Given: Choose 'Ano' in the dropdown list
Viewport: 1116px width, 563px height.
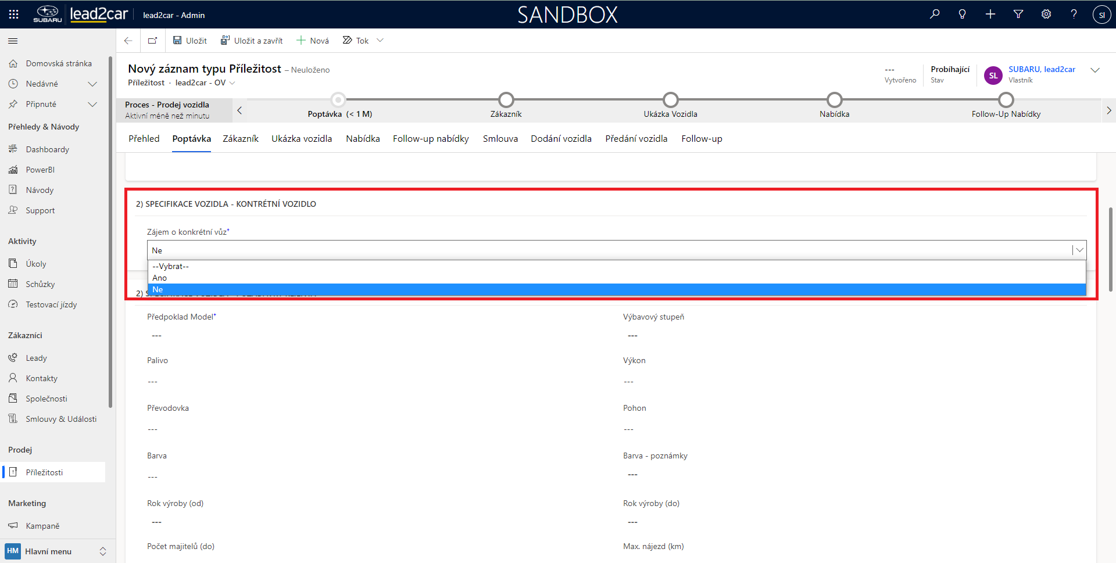Looking at the screenshot, I should coord(160,278).
